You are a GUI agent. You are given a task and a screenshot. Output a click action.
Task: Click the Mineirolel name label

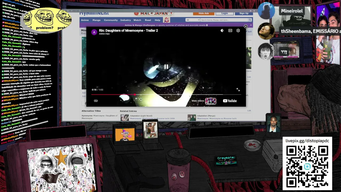coord(292,11)
